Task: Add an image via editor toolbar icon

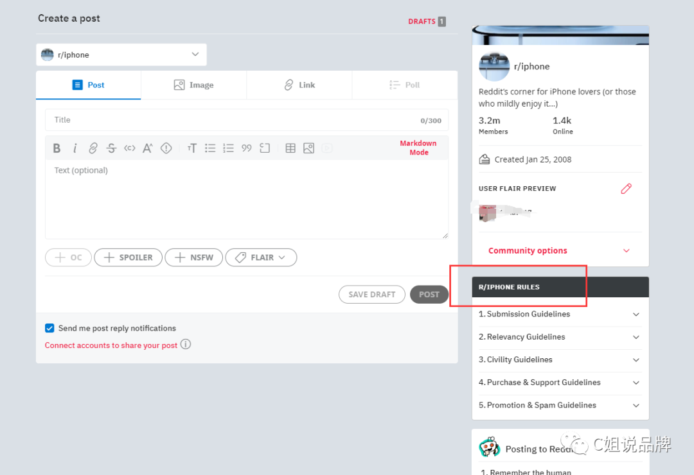Action: [308, 148]
